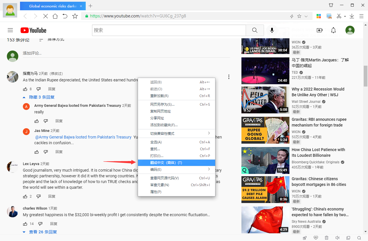
Task: Click the Global economic risks browser tab
Action: (x=53, y=6)
